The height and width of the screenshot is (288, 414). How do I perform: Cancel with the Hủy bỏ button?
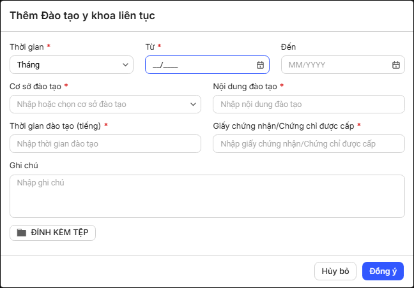tap(335, 271)
